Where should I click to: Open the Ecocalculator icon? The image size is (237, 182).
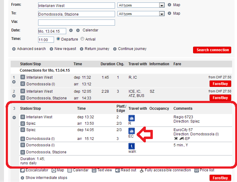[22, 170]
